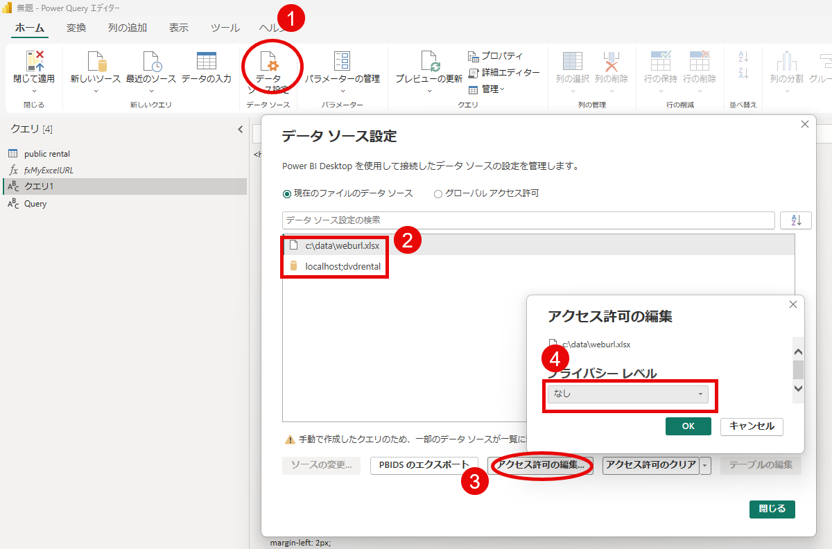The height and width of the screenshot is (549, 832).
Task: Click Manage Parameters (パラメーターの管理) icon
Action: click(x=342, y=61)
